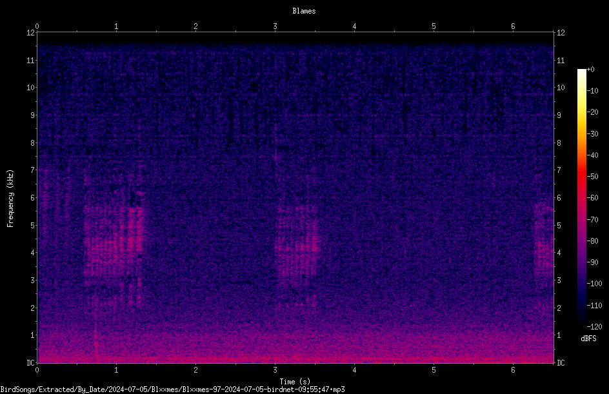Select the "Frequency (kHz)" axis label

pyautogui.click(x=10, y=199)
